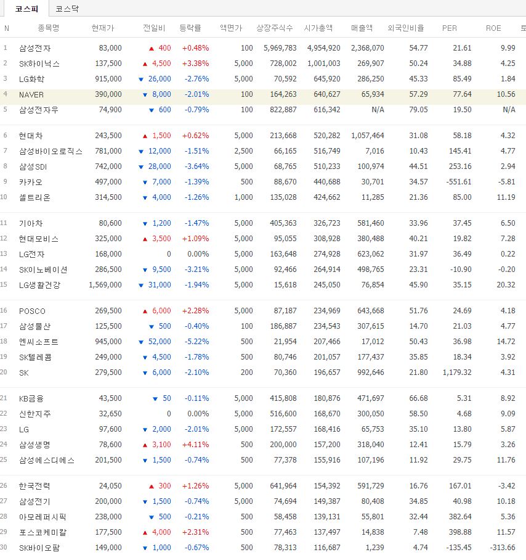Click the 외국인비율 column header

[x=405, y=28]
